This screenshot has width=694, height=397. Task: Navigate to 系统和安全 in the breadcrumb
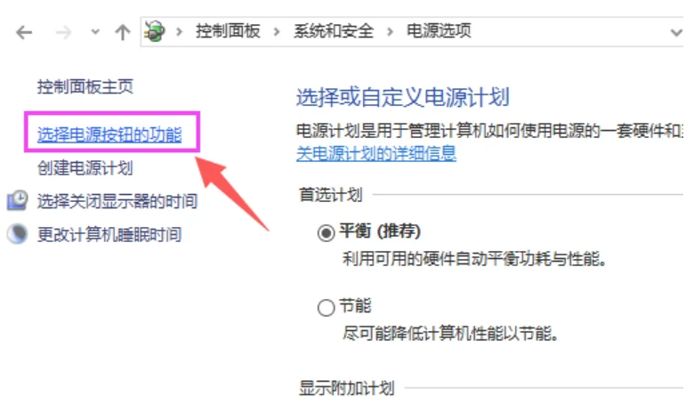[x=334, y=31]
